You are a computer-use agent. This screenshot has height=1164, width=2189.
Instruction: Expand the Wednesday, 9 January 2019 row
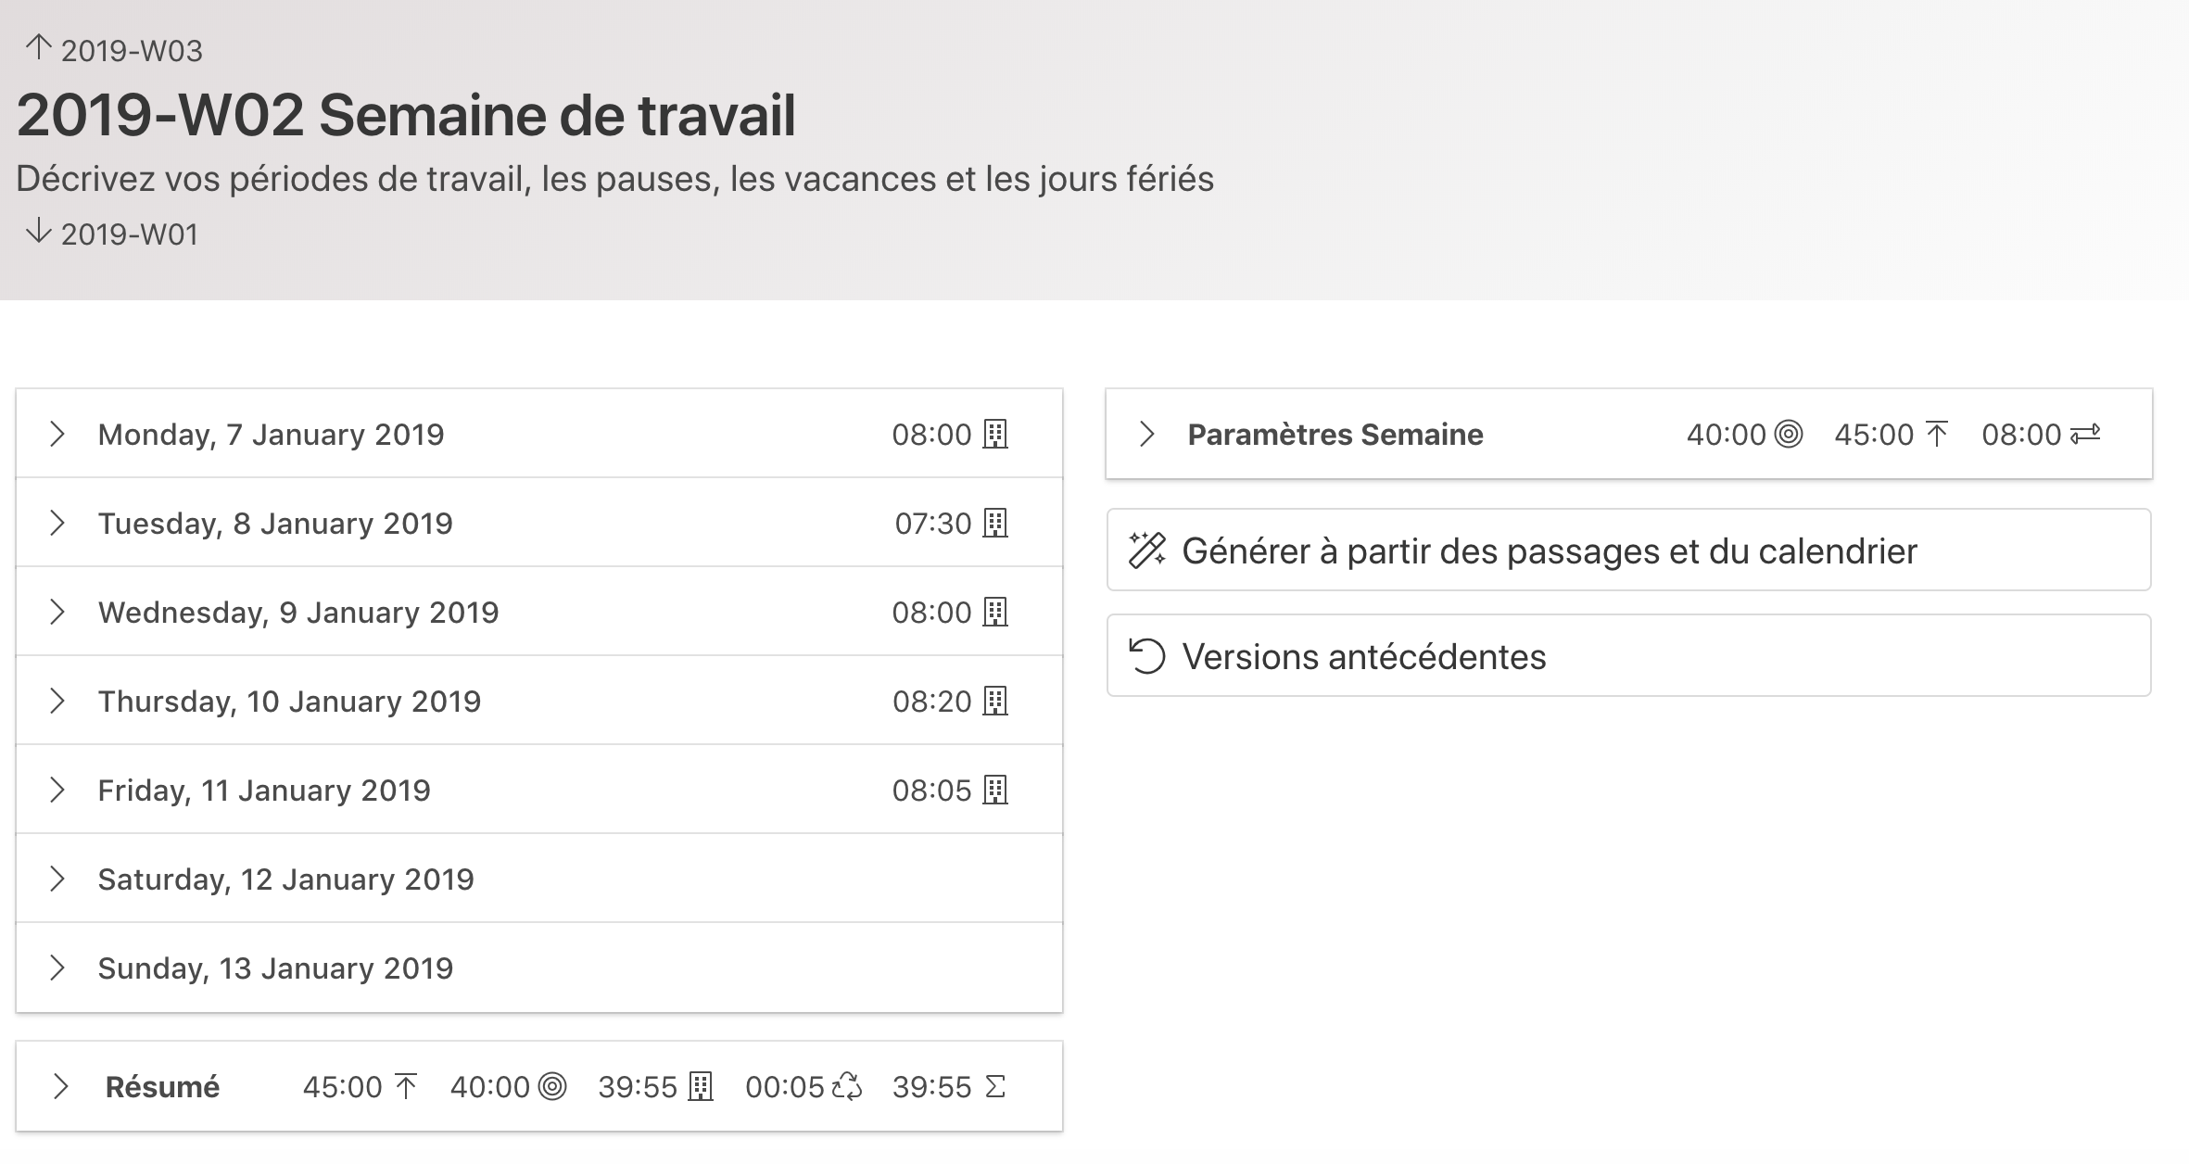(x=57, y=613)
